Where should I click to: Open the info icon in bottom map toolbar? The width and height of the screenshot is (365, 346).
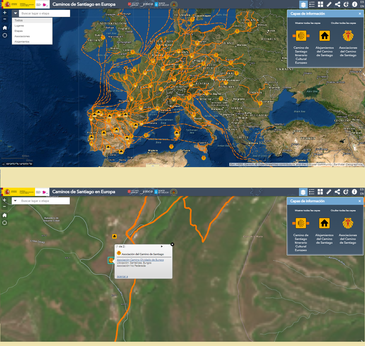pos(354,192)
